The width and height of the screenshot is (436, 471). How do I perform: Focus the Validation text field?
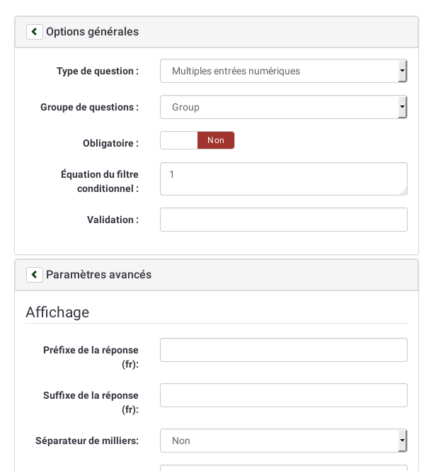point(283,220)
